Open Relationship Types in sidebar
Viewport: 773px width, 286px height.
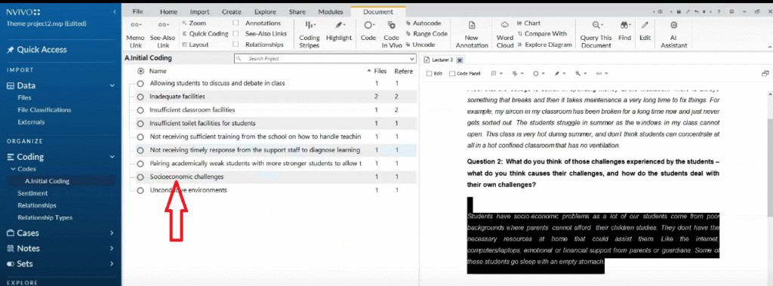(45, 217)
